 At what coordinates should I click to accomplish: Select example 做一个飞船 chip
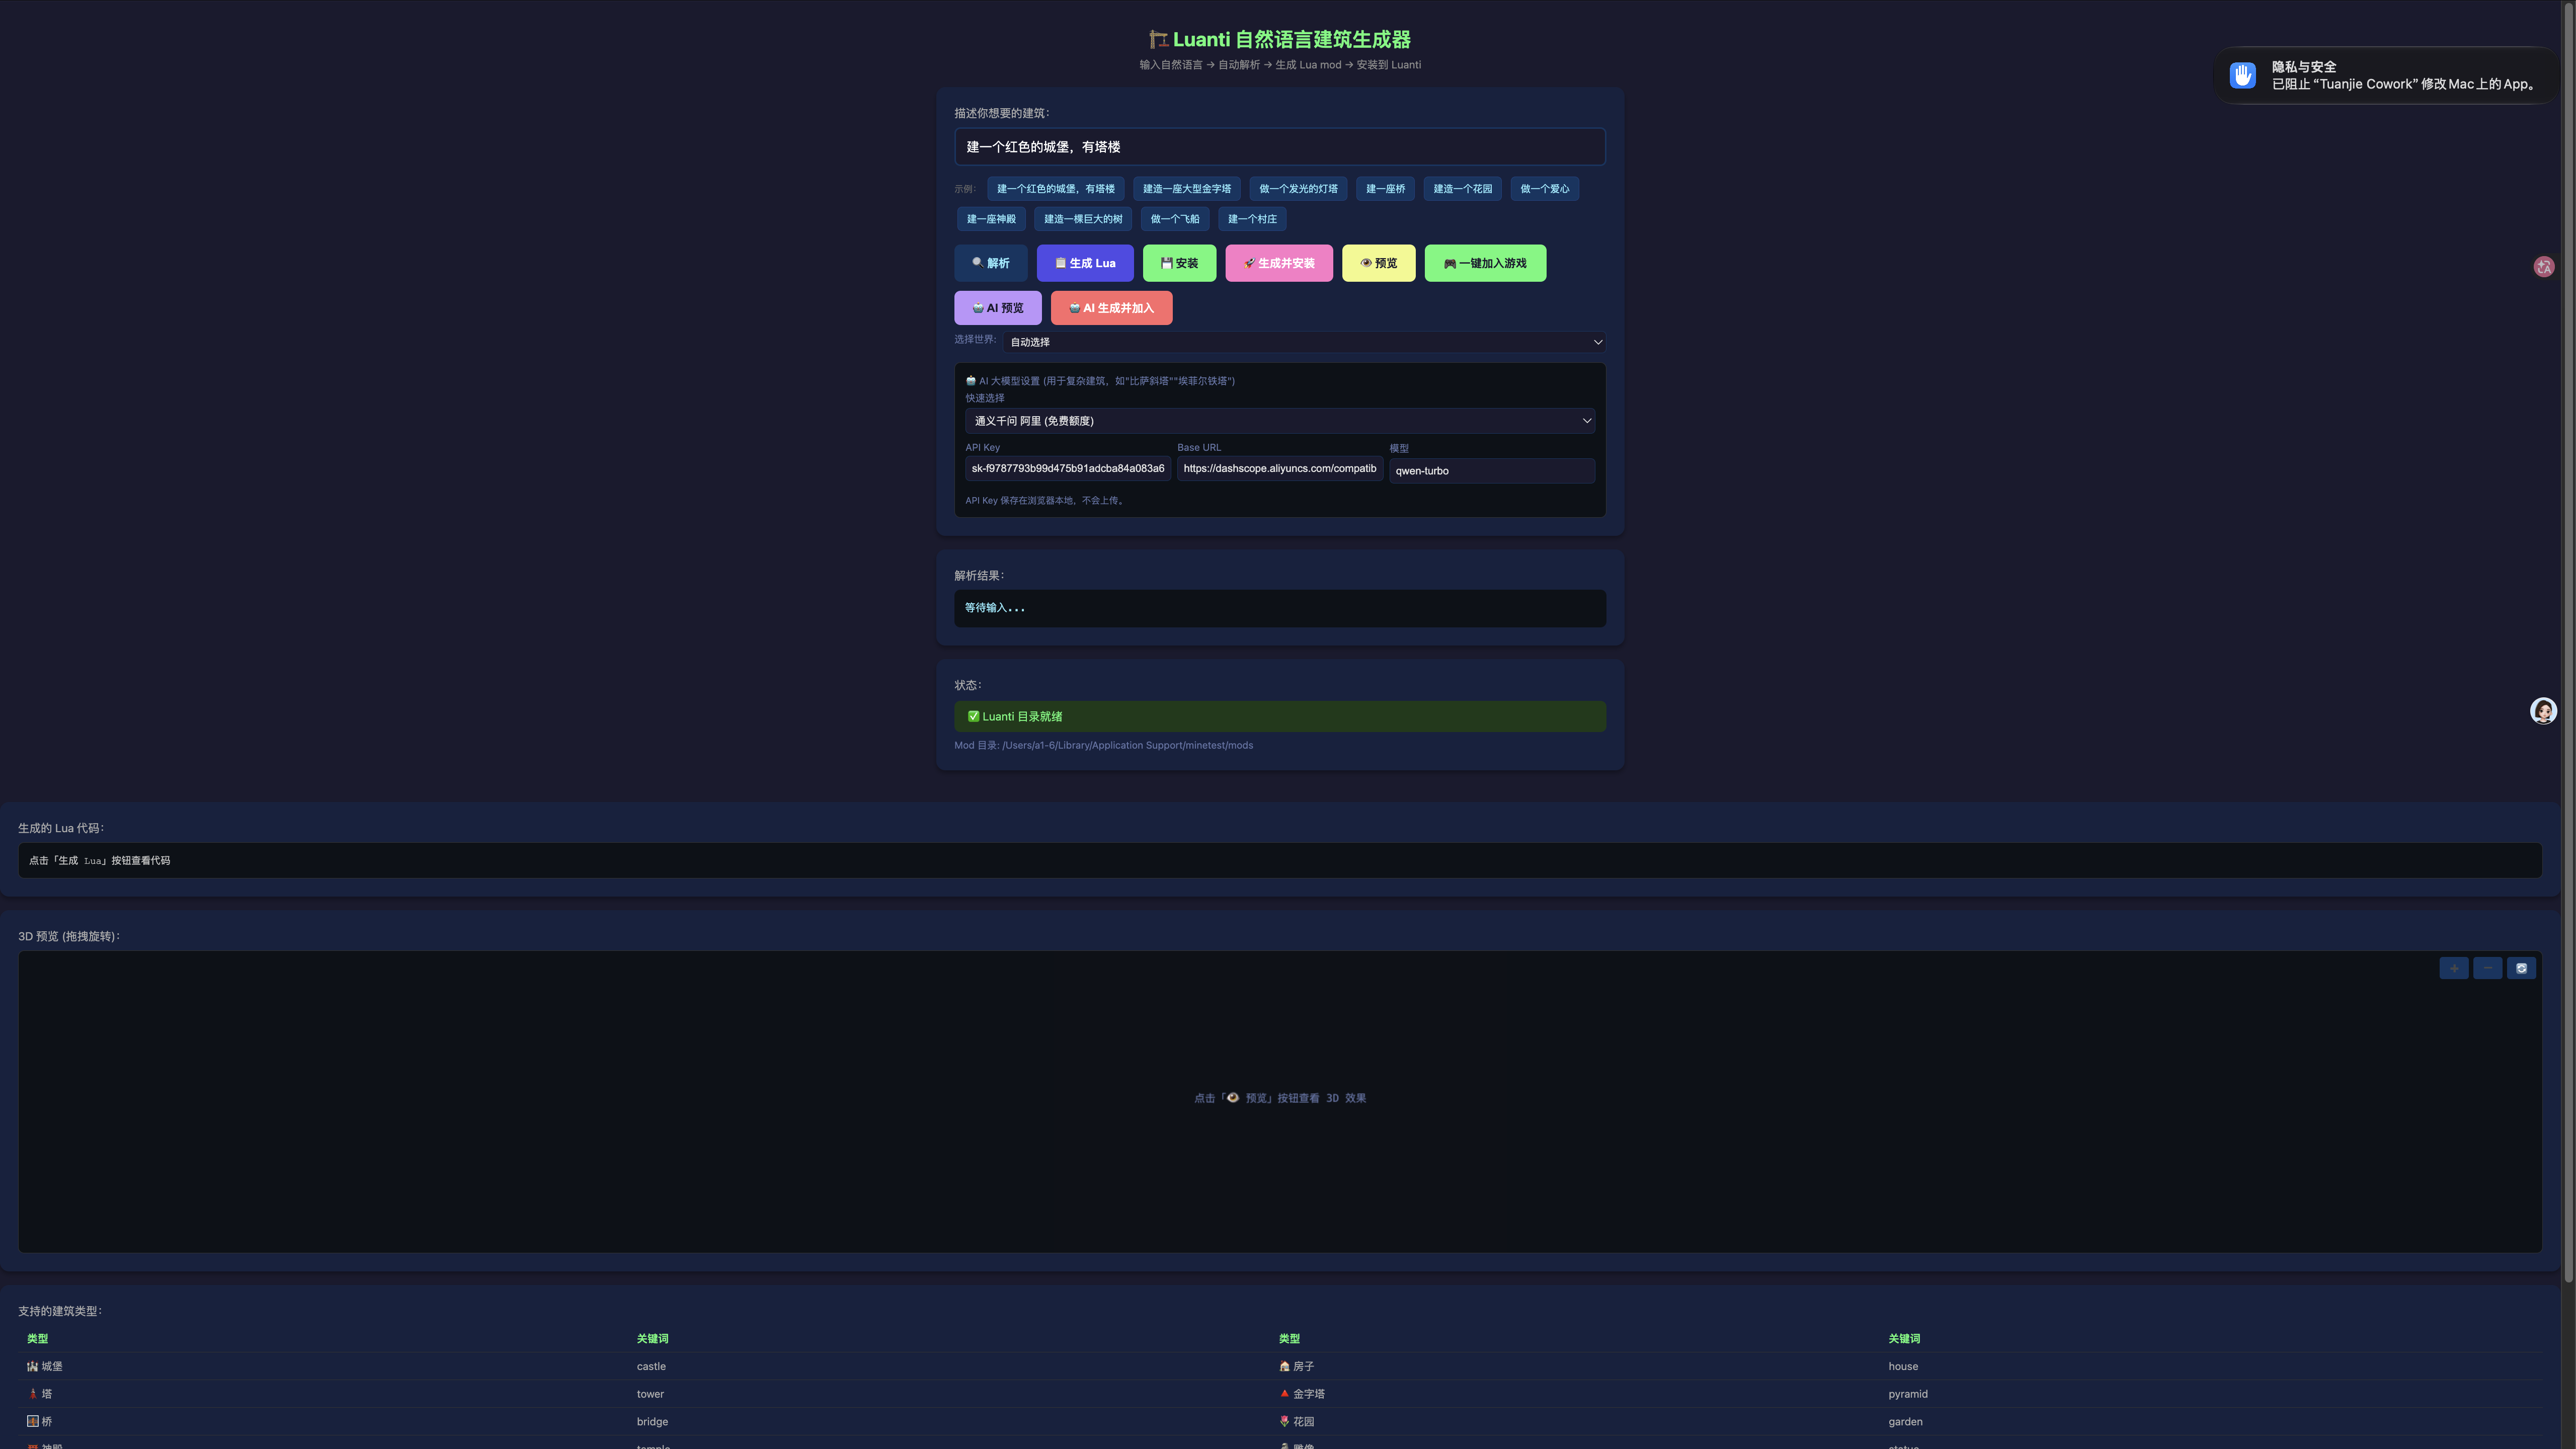click(1175, 219)
